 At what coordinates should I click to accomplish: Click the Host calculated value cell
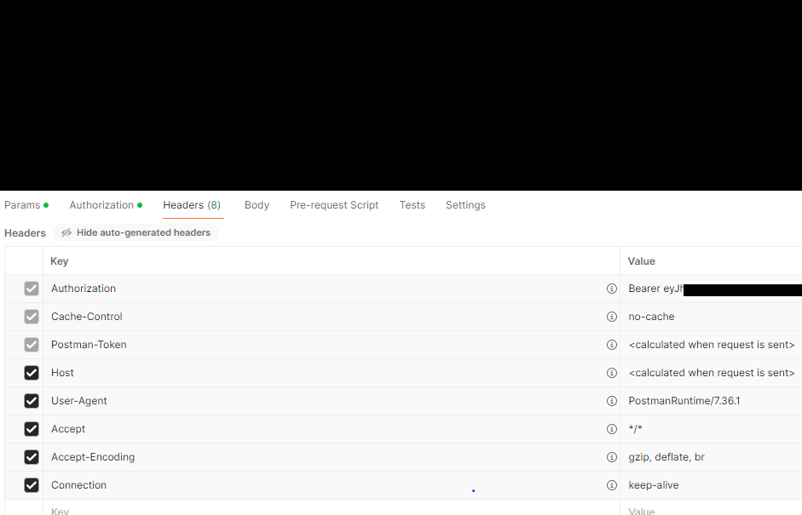pos(711,373)
